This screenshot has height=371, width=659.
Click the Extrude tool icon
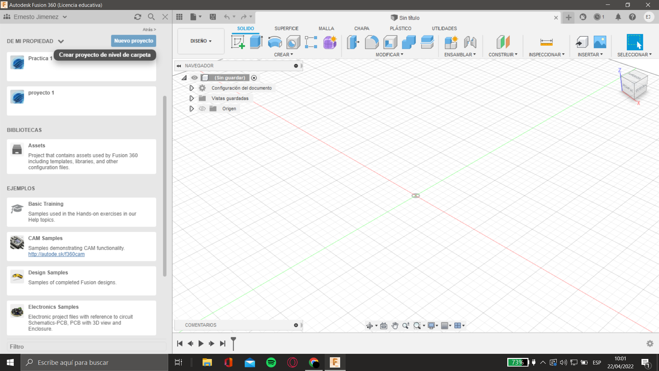click(256, 42)
